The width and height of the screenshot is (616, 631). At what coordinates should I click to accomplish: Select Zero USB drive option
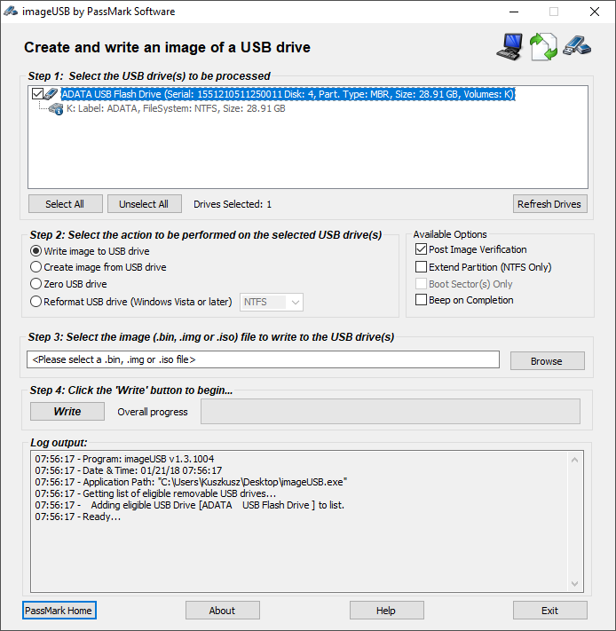[36, 284]
